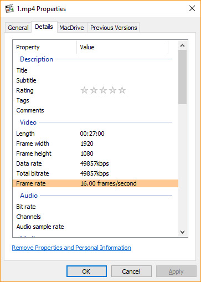This screenshot has width=201, height=282.
Task: Set rating to two stars
Action: (x=94, y=90)
